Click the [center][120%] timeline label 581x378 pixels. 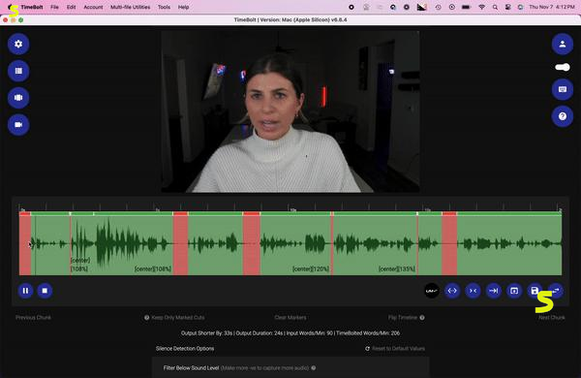click(x=311, y=268)
